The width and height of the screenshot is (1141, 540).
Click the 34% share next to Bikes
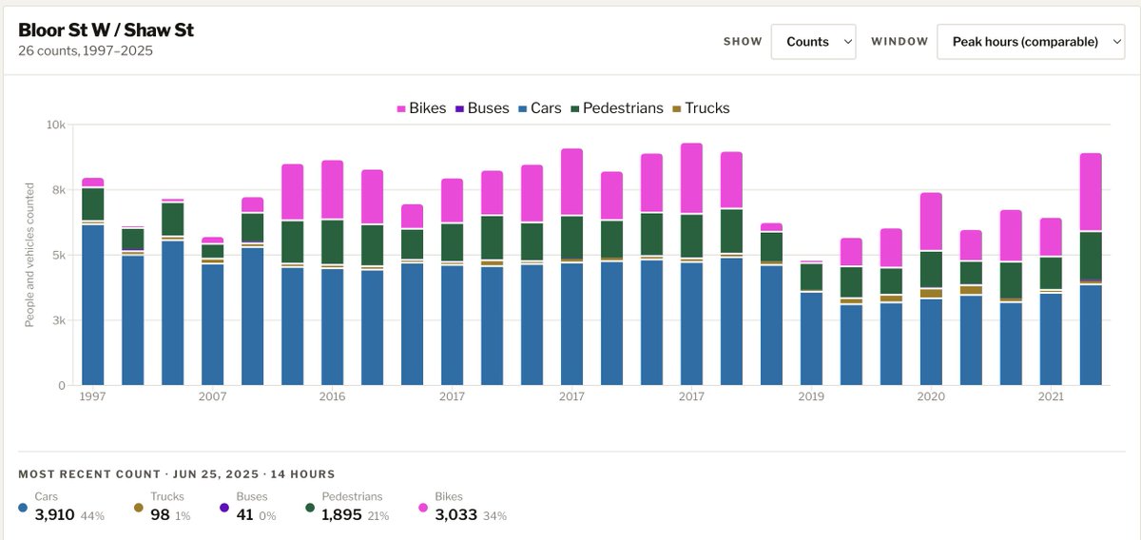494,516
